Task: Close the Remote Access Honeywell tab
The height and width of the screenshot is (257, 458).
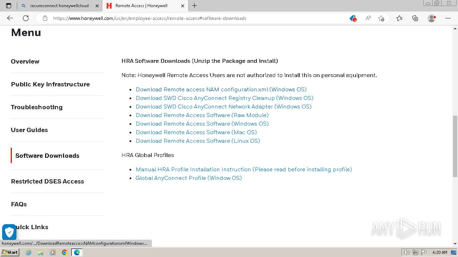Action: (x=182, y=6)
